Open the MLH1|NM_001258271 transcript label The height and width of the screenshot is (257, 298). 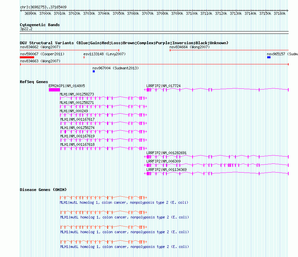77,103
